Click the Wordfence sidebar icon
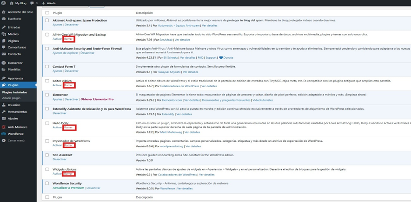The image size is (411, 202). point(4,134)
